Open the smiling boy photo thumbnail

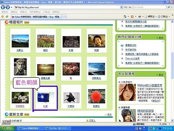(97, 41)
